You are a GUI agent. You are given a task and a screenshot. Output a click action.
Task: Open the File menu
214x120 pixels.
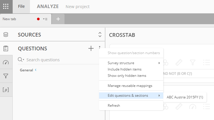(x=21, y=6)
